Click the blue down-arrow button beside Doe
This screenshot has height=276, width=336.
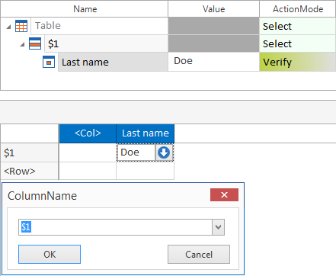[x=164, y=152]
